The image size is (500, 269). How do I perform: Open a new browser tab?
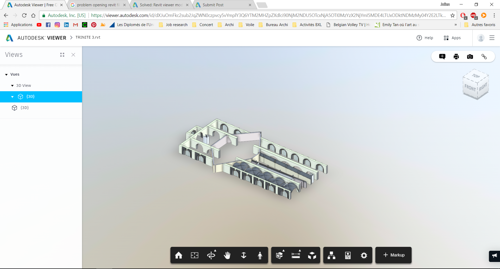point(262,5)
